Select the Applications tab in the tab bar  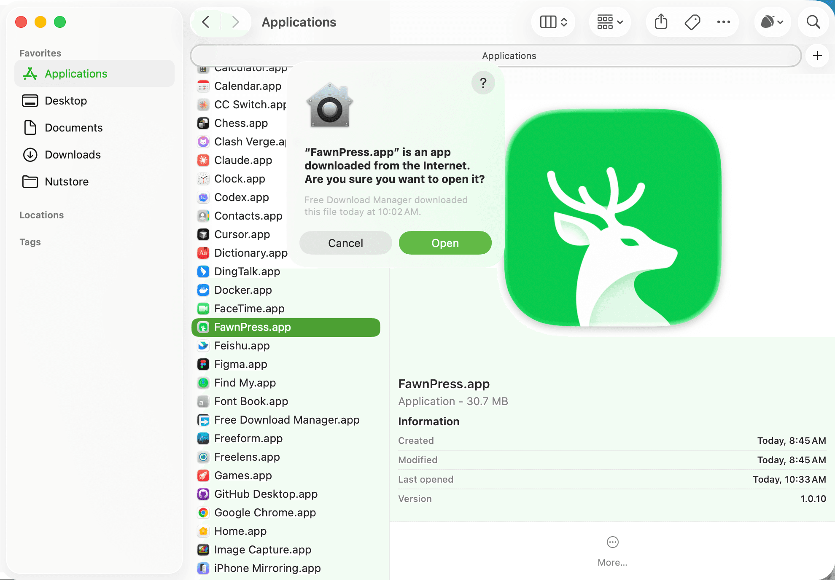pos(496,56)
